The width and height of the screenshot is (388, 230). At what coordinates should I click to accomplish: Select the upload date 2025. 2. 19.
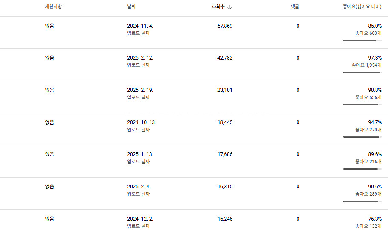pyautogui.click(x=140, y=90)
